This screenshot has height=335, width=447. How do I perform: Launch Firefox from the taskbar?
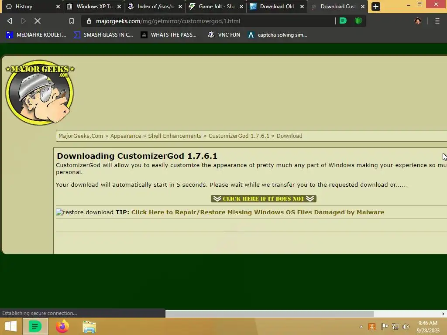pos(62,326)
